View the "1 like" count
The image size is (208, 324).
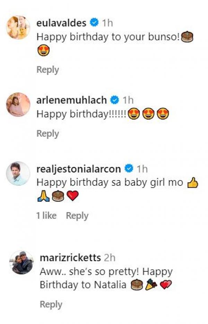46,216
